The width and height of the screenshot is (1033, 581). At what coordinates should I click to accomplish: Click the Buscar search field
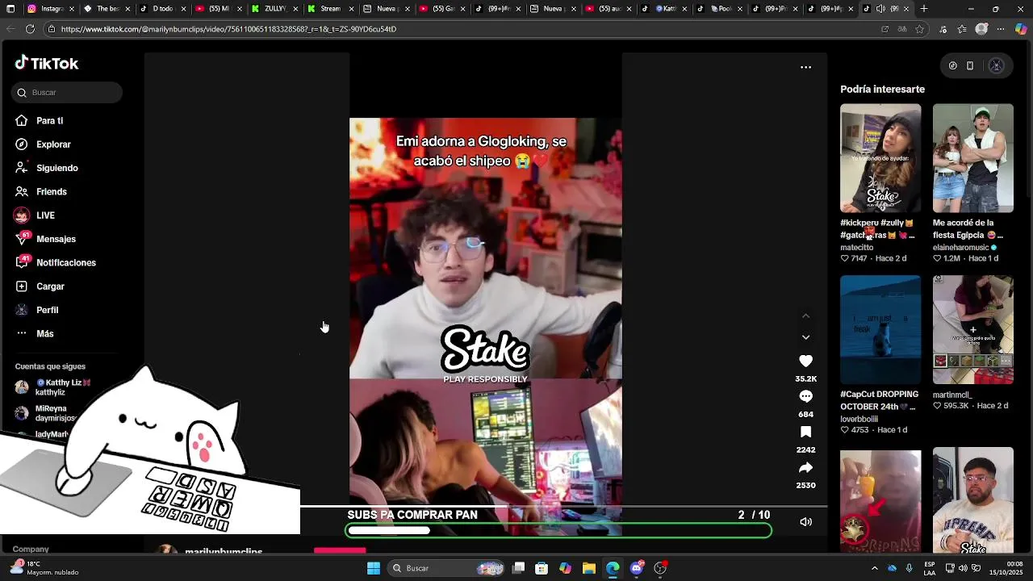pos(67,92)
